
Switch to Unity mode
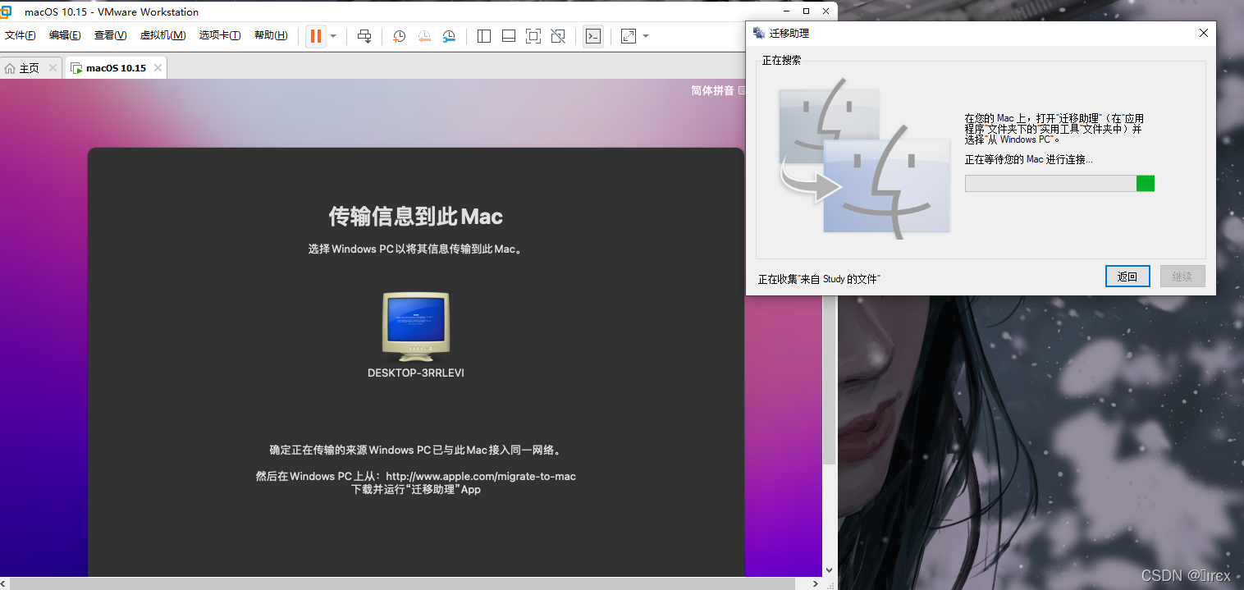click(558, 36)
